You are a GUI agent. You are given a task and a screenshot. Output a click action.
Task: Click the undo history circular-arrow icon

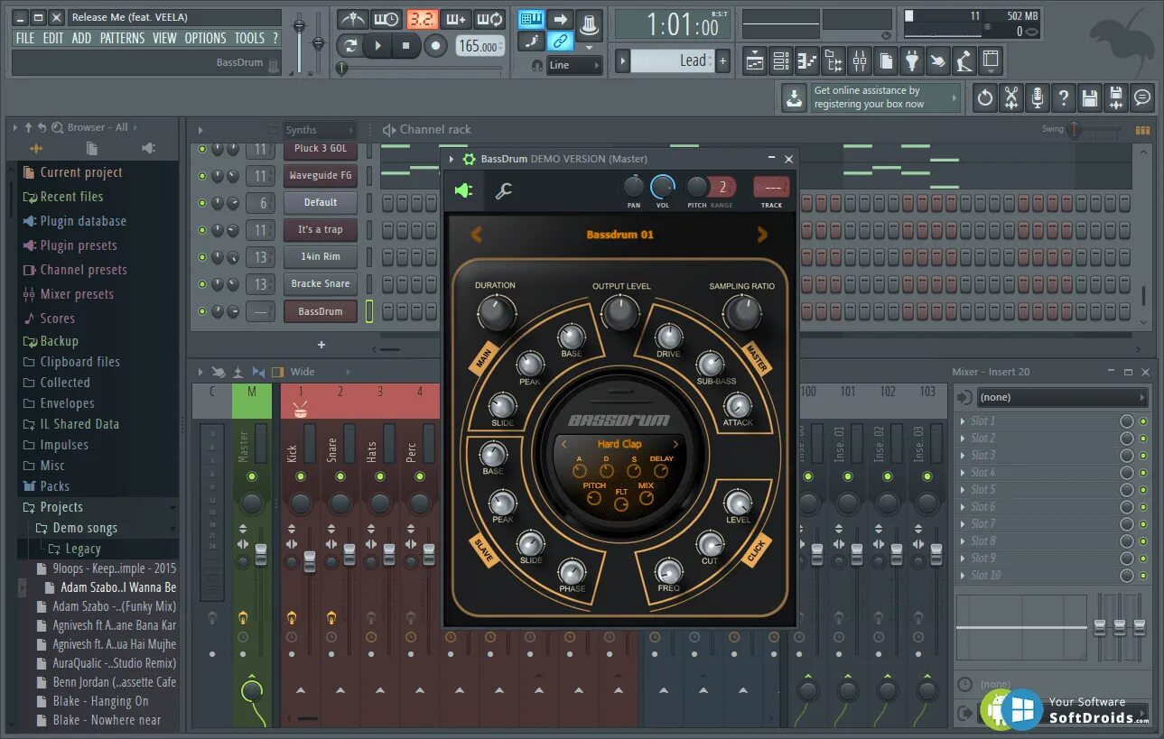(x=985, y=97)
